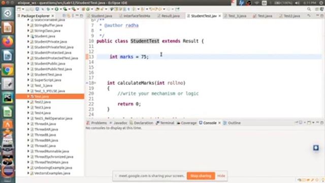Maximize the Package Explorer view
The width and height of the screenshot is (325, 183).
coord(81,16)
